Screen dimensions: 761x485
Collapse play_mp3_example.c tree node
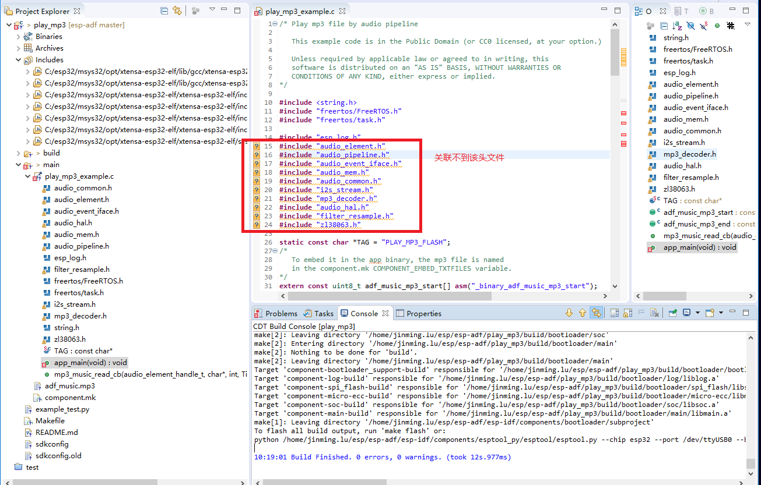coord(27,176)
